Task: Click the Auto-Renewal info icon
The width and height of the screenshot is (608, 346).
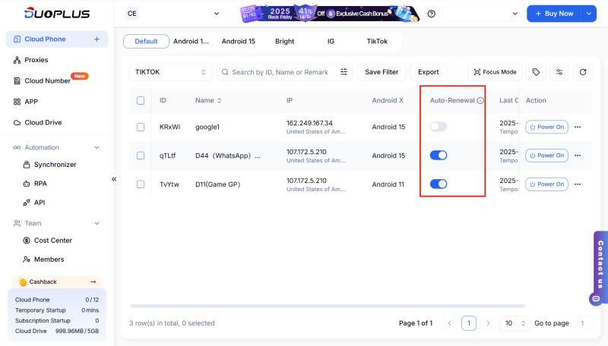Action: pos(480,100)
